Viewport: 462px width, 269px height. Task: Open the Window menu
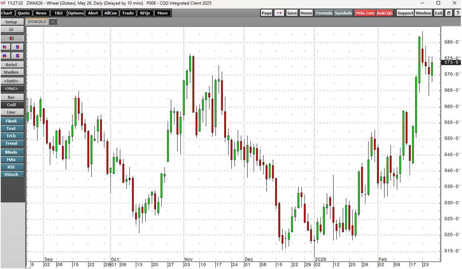pos(423,13)
